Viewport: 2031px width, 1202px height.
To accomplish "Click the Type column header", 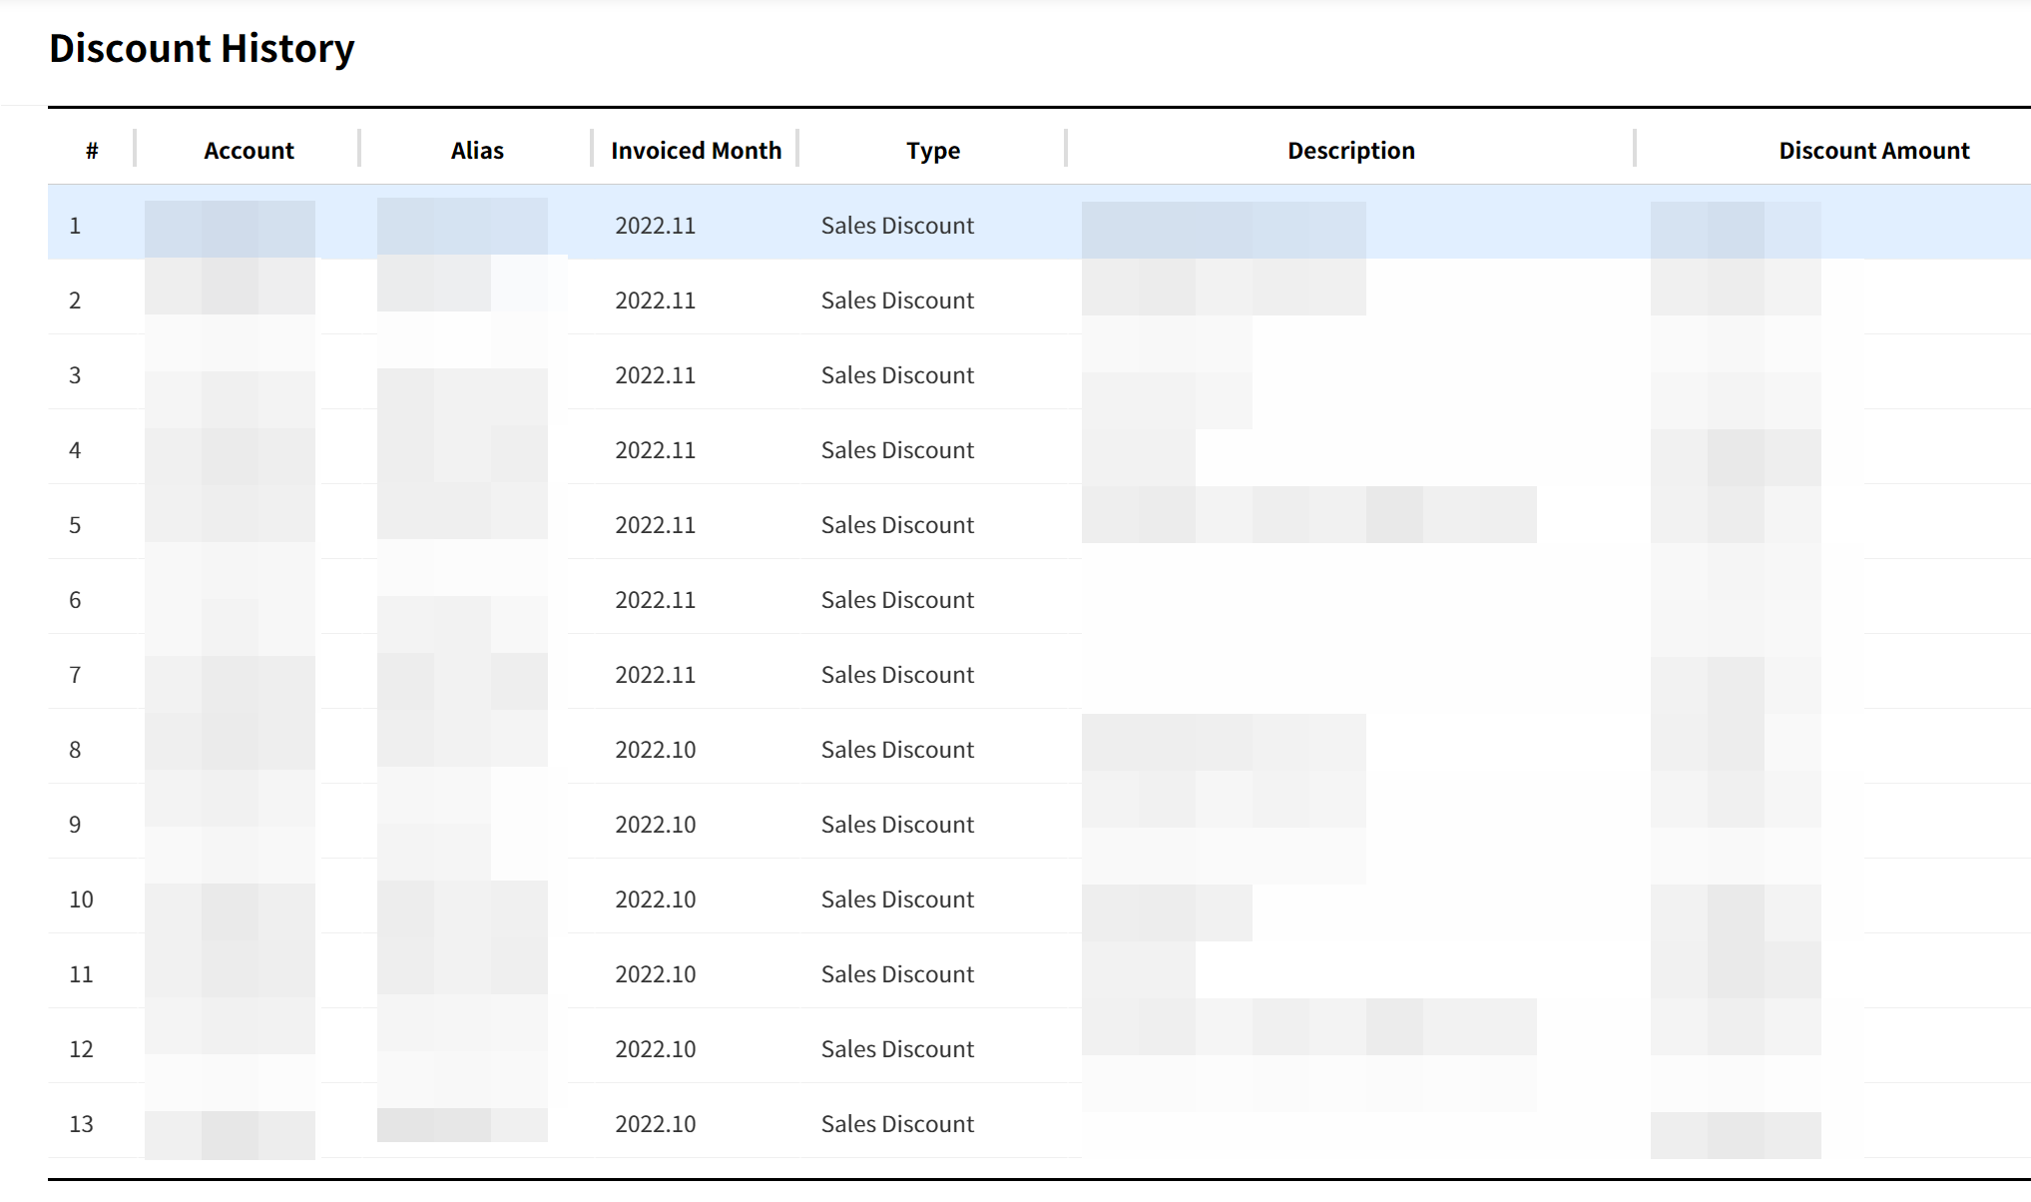I will pos(932,151).
